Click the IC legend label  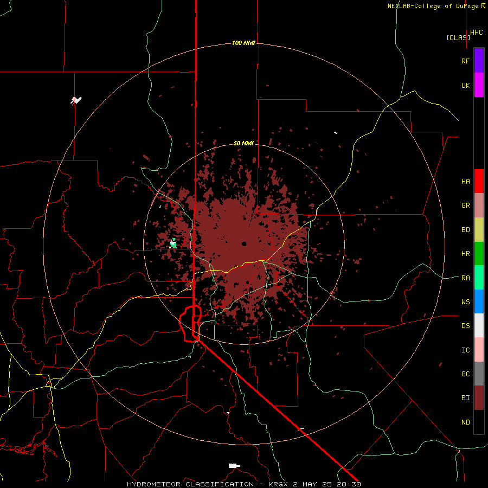tap(465, 350)
